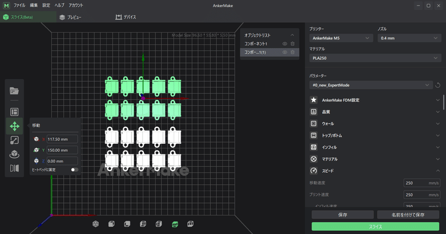Delete コンポーネント1 with trash icon
The width and height of the screenshot is (446, 234).
(292, 44)
